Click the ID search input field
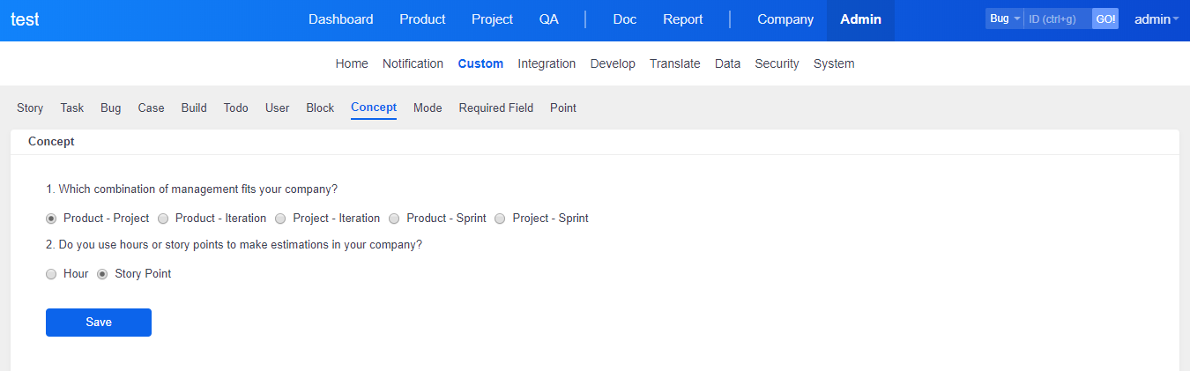The image size is (1190, 371). (x=1057, y=19)
